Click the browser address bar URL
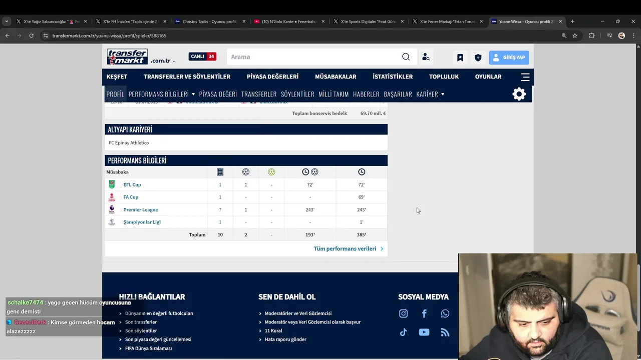 [x=109, y=35]
